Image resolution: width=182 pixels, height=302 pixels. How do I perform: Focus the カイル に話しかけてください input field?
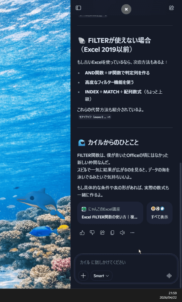126,262
